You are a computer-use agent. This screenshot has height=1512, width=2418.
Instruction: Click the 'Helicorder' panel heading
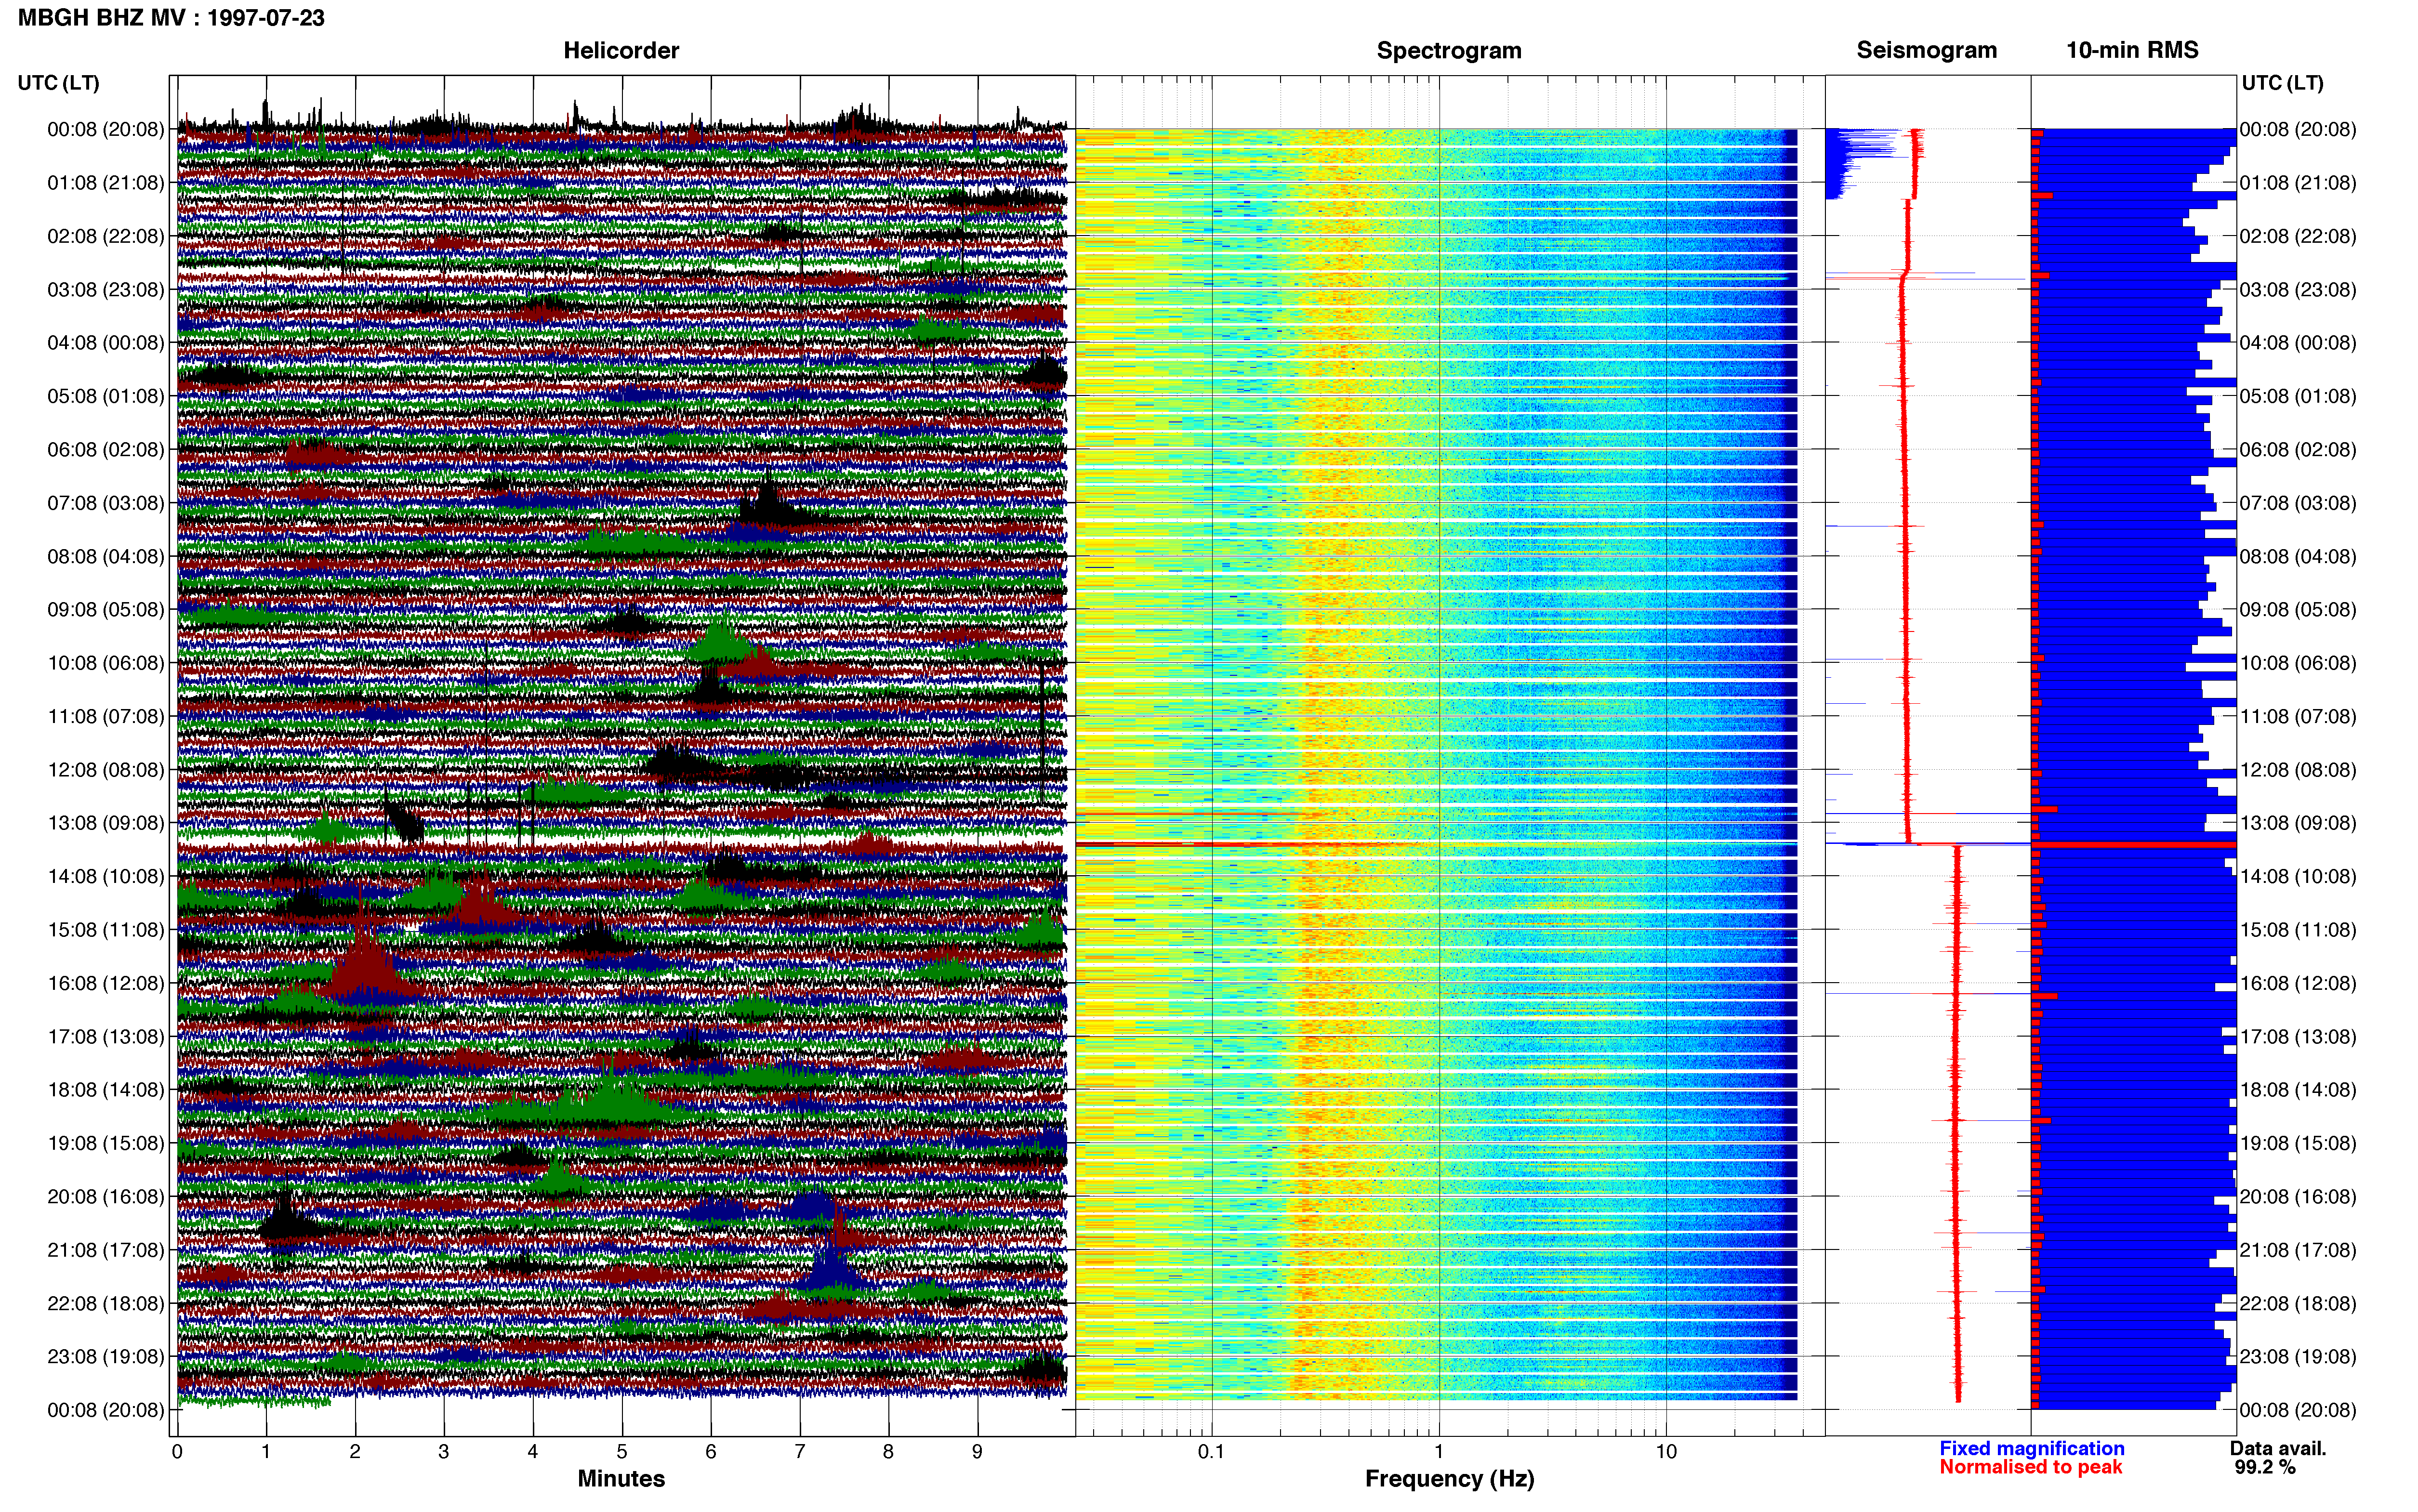coord(621,50)
